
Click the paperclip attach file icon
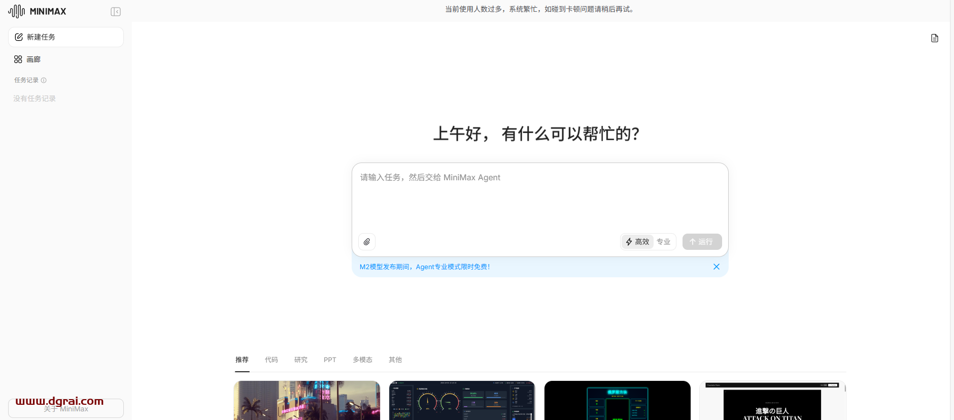click(x=367, y=242)
